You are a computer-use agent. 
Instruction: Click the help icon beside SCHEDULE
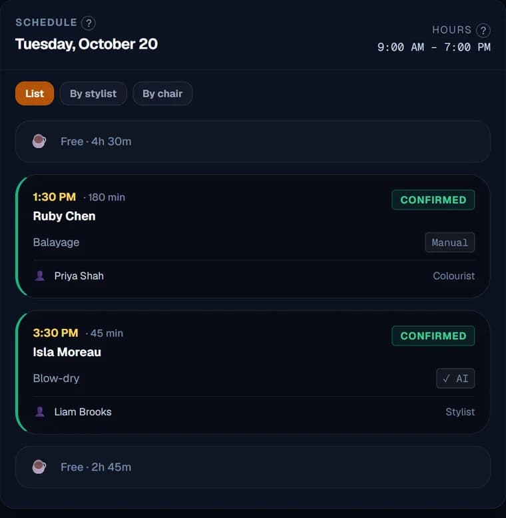click(x=88, y=23)
